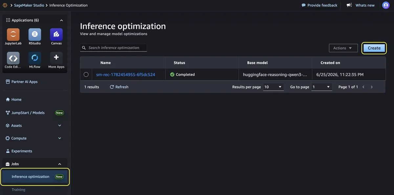This screenshot has height=195, width=394.
Task: Click the Create button
Action: 374,48
